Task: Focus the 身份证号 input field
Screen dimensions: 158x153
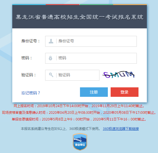Action: 91,41
